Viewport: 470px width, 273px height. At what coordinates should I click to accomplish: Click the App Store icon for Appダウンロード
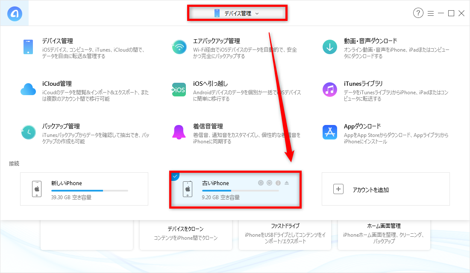click(330, 132)
